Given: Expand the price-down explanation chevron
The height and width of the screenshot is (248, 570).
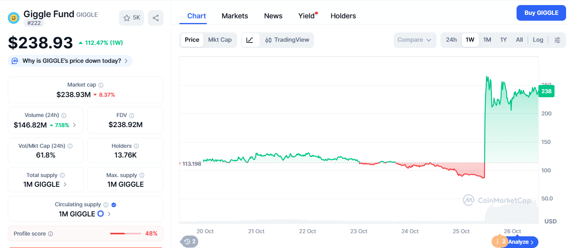Looking at the screenshot, I should pos(126,61).
